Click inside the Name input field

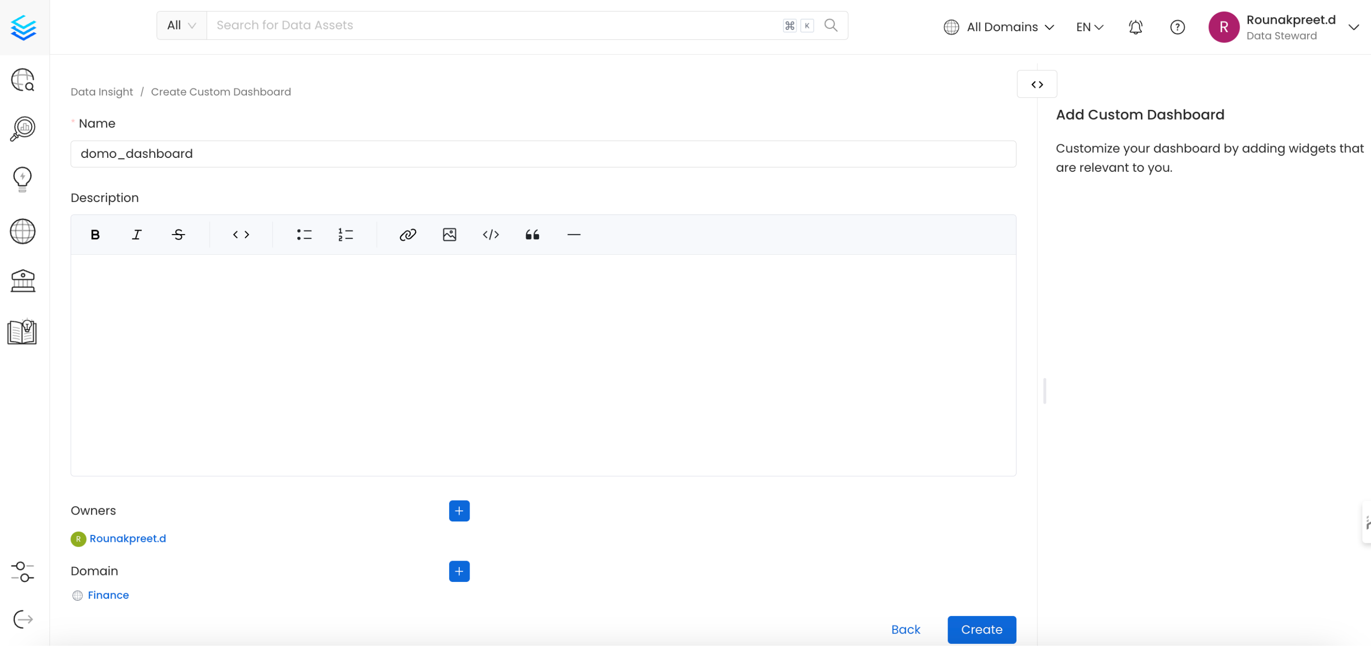pos(543,153)
